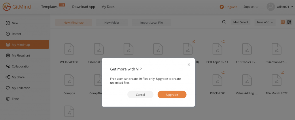Switch to list view icon
This screenshot has height=120, width=295.
(289, 22)
